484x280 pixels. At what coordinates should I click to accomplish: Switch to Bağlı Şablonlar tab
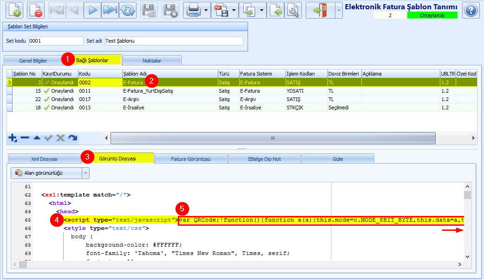[92, 60]
